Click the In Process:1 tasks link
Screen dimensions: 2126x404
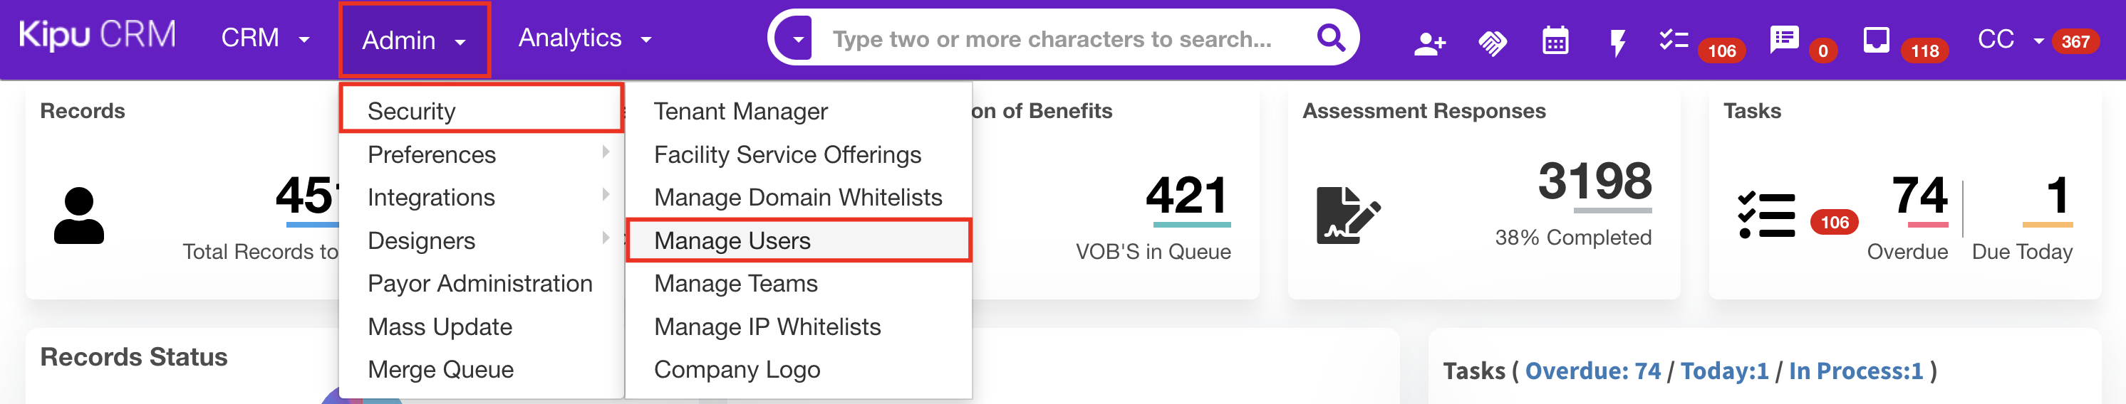[x=1855, y=372]
